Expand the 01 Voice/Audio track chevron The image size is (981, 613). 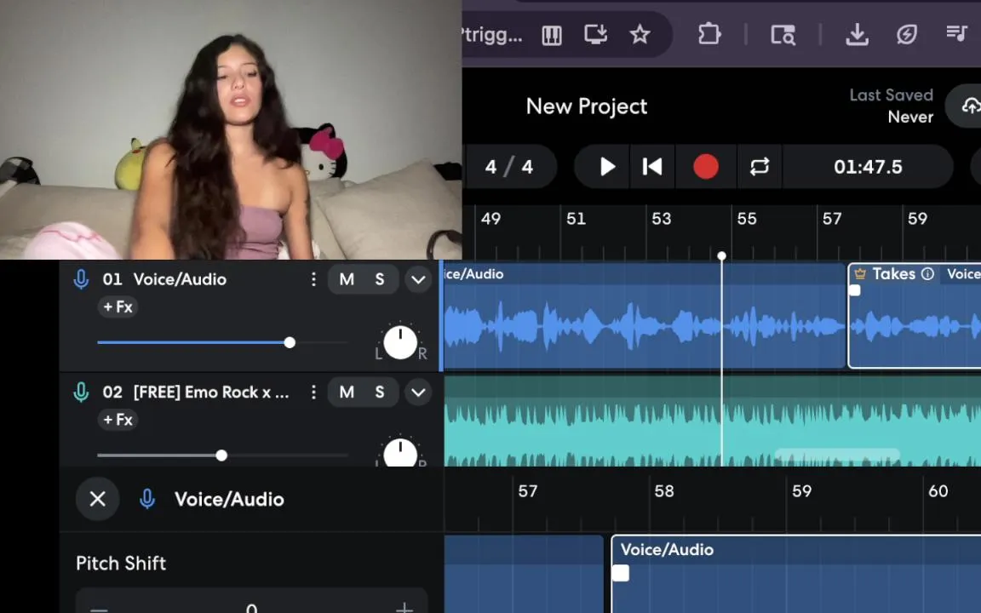[419, 279]
